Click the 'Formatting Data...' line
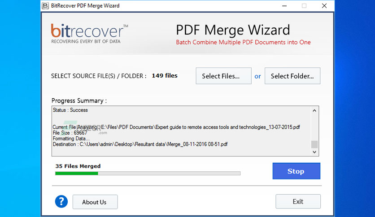The image size is (375, 217). pos(71,139)
